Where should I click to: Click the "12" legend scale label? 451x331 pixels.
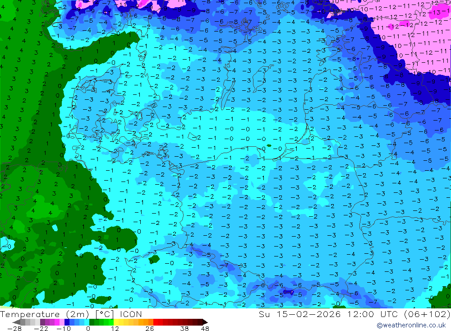(x=115, y=329)
